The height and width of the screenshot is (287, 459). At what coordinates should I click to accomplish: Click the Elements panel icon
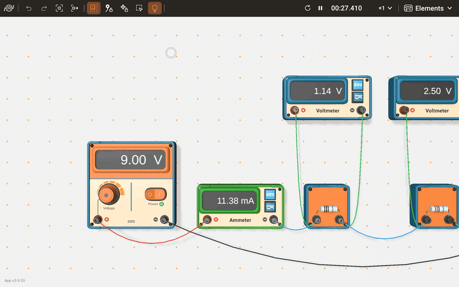pos(408,8)
